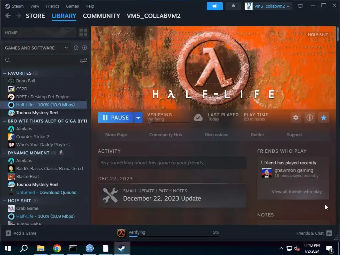This screenshot has width=340, height=255.
Task: Click the Verifying progress bar
Action: tap(174, 236)
